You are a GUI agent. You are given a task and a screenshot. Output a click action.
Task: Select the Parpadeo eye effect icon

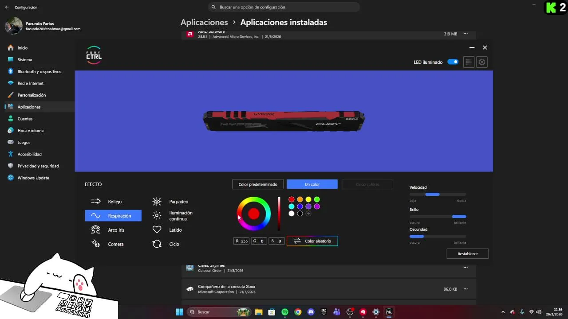[x=157, y=202]
